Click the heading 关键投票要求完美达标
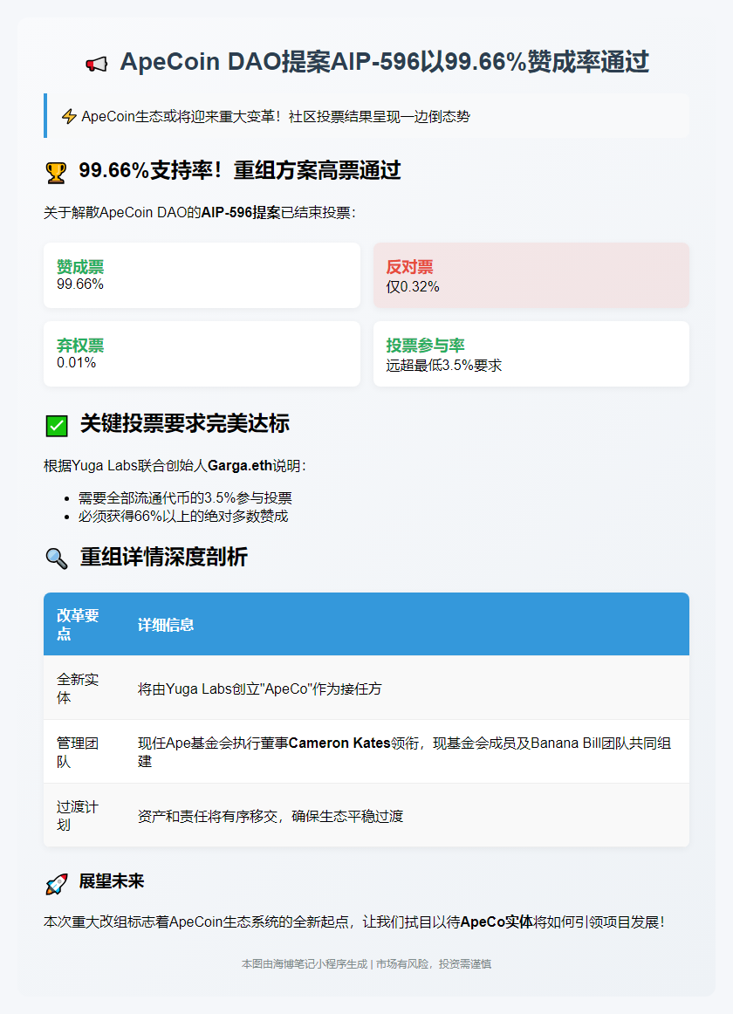This screenshot has height=1014, width=733. click(x=185, y=423)
